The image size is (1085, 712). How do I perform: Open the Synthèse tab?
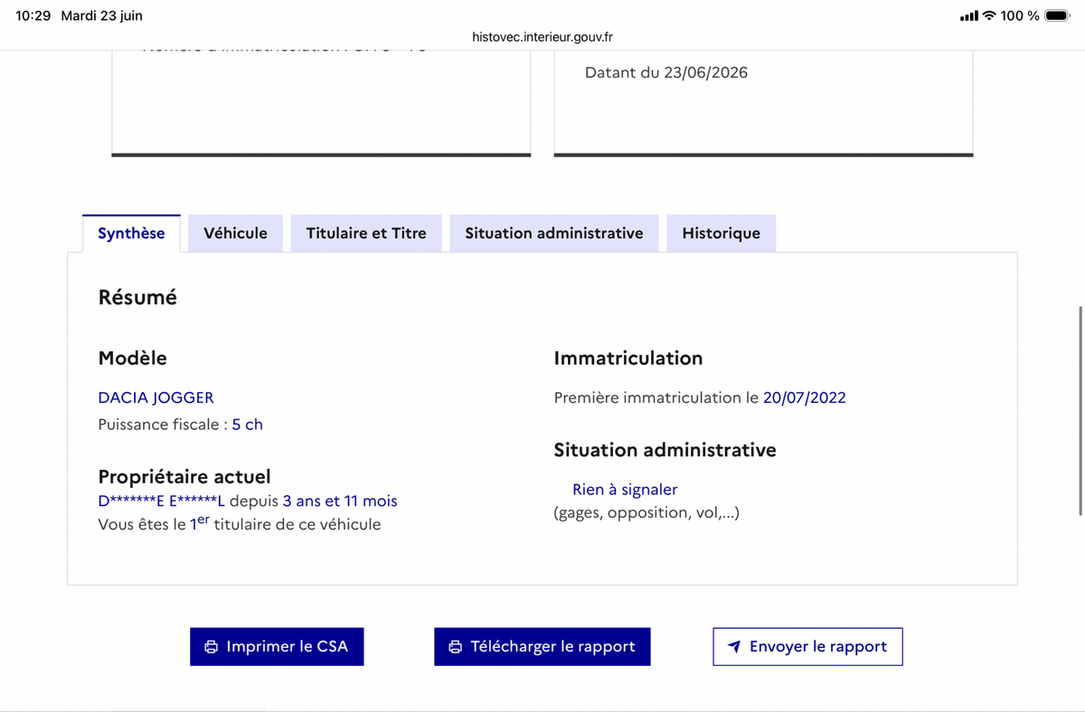(x=131, y=233)
